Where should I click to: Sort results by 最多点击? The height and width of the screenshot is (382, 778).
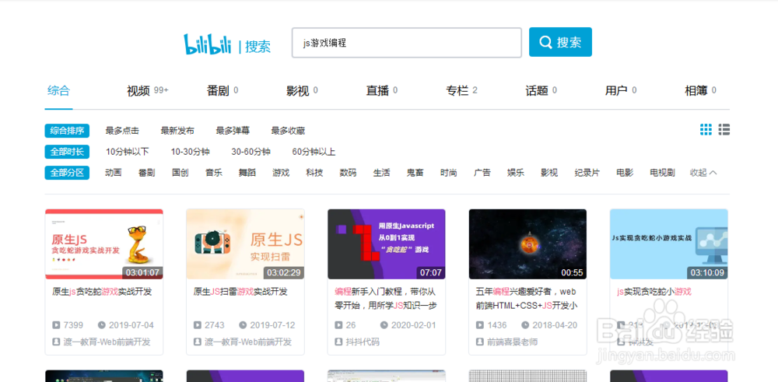click(122, 131)
